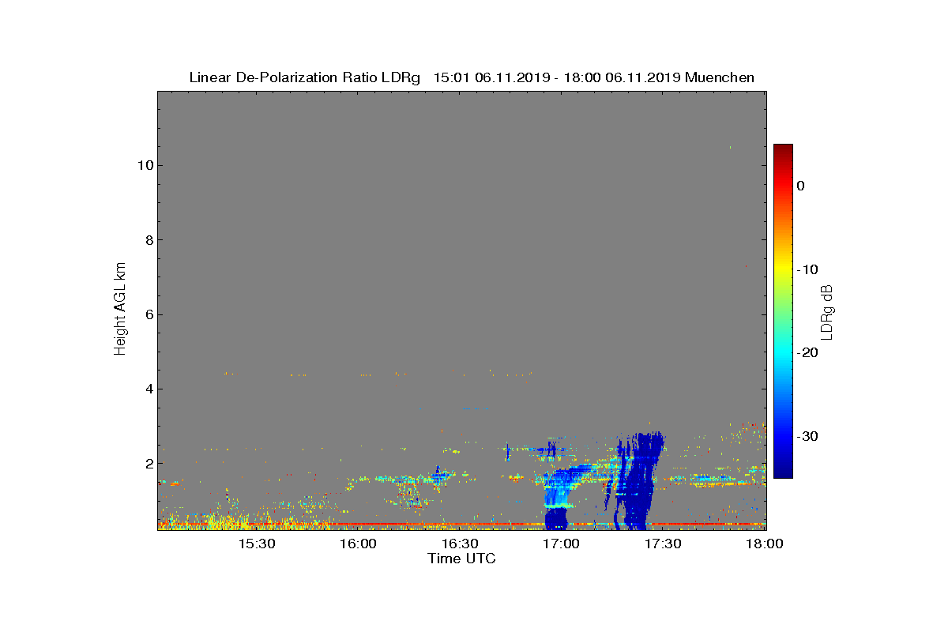Click the colorbar label 'LDRg dB'
Screen dimensions: 948x632
(827, 311)
